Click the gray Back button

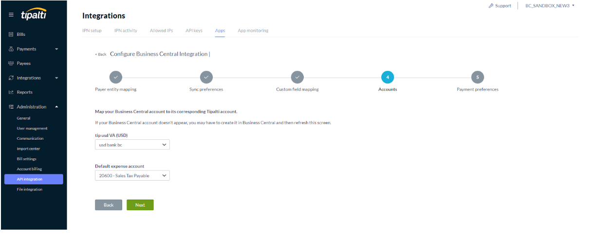tap(108, 205)
